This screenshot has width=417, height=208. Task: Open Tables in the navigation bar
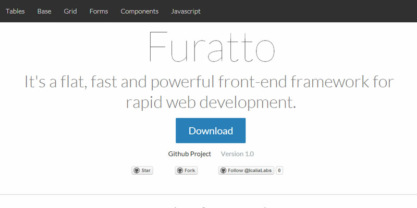[15, 11]
